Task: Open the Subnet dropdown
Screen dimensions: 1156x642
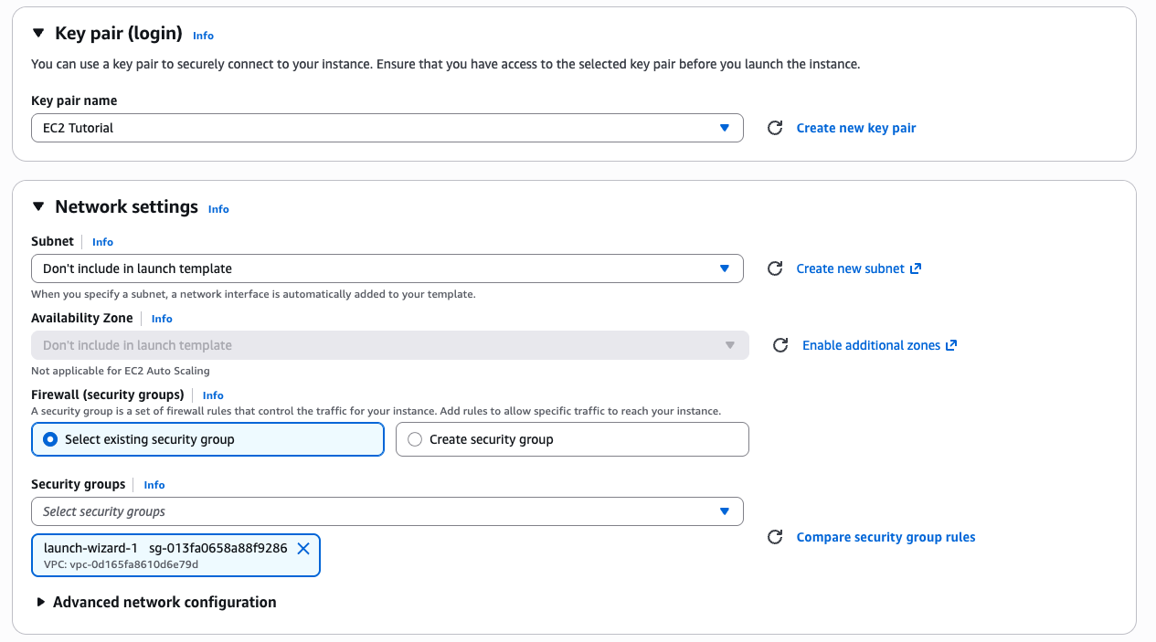Action: point(387,268)
